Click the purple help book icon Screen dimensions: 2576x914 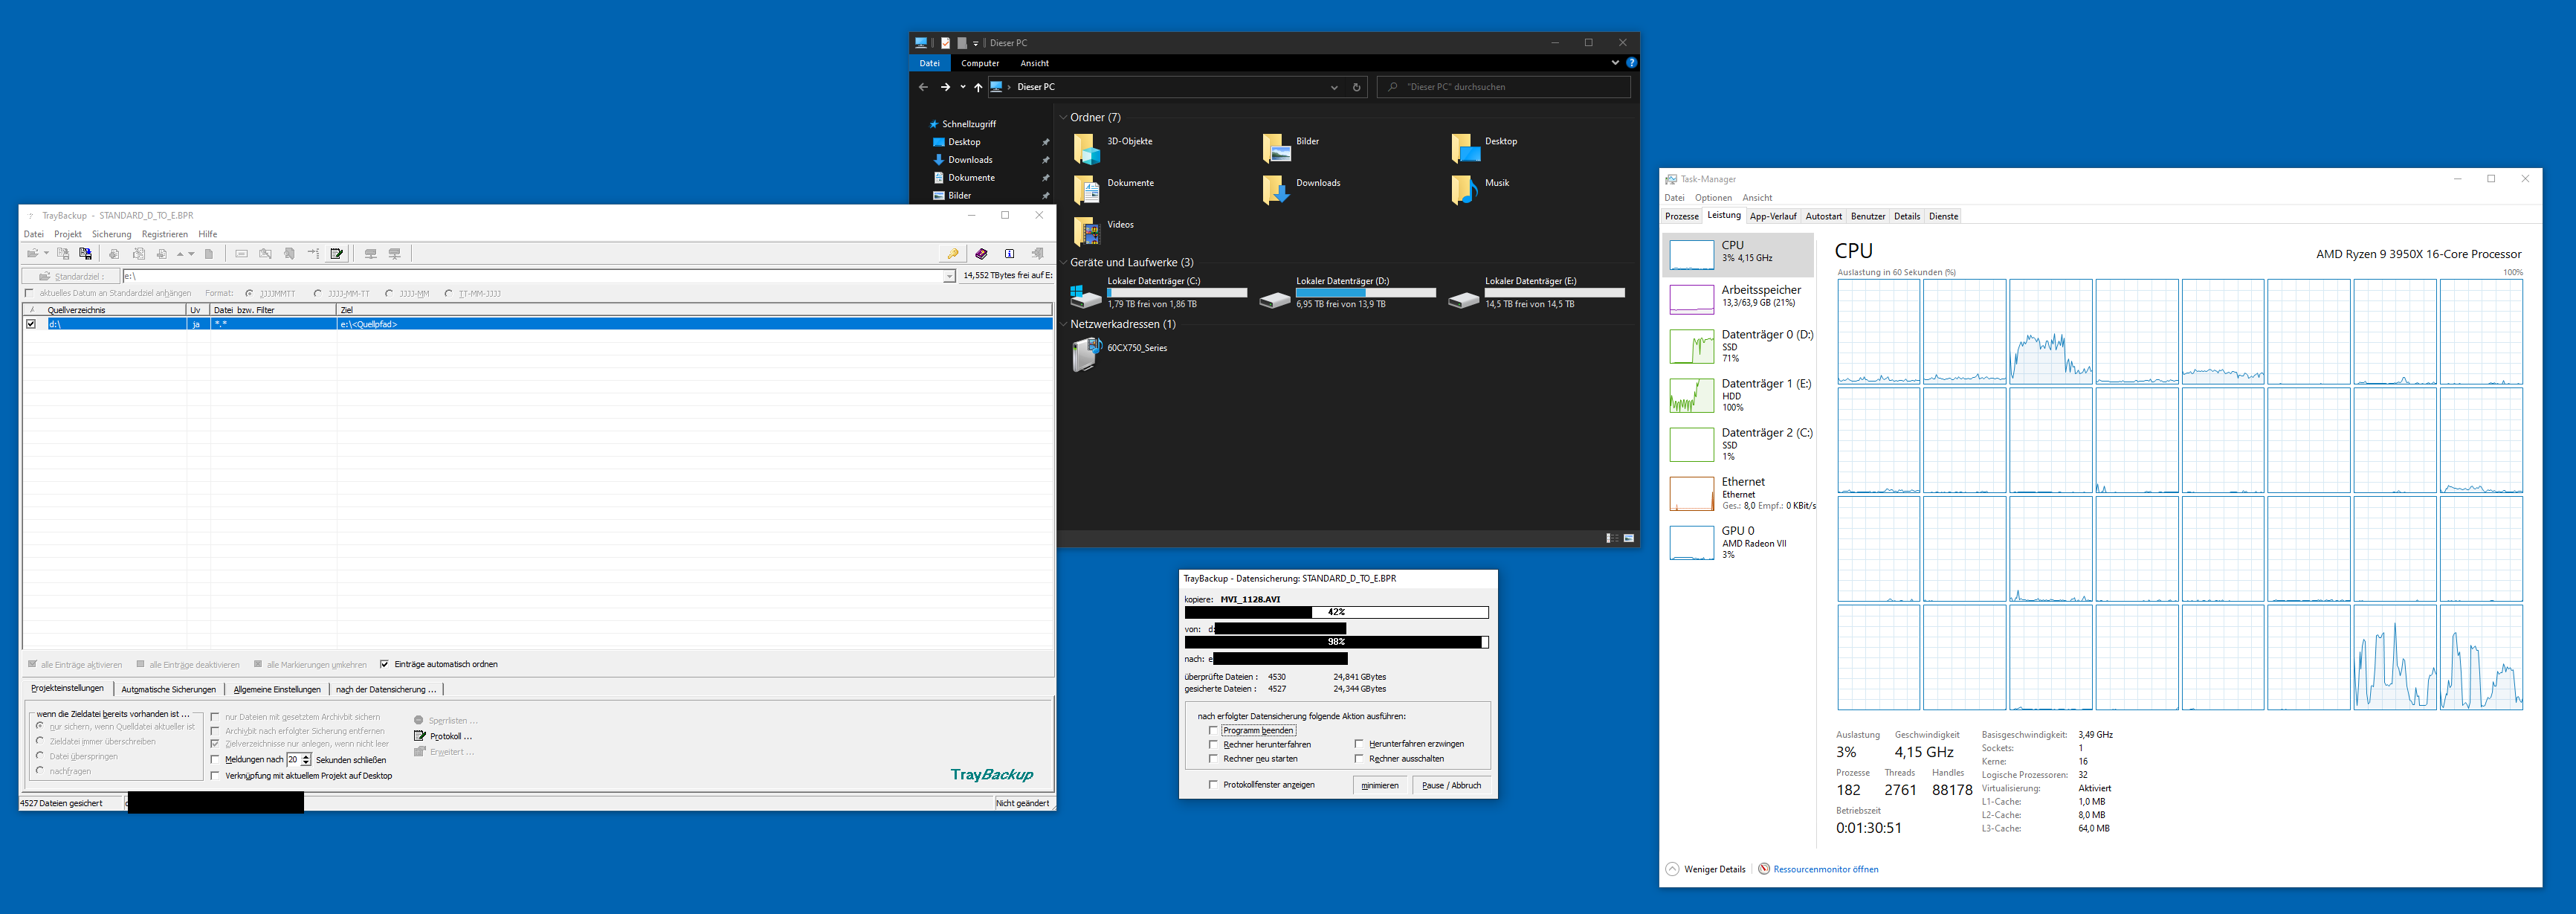click(981, 254)
